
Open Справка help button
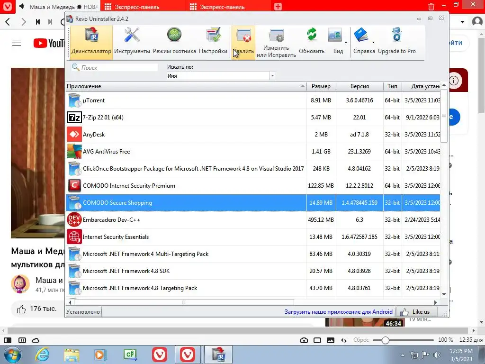(x=362, y=42)
